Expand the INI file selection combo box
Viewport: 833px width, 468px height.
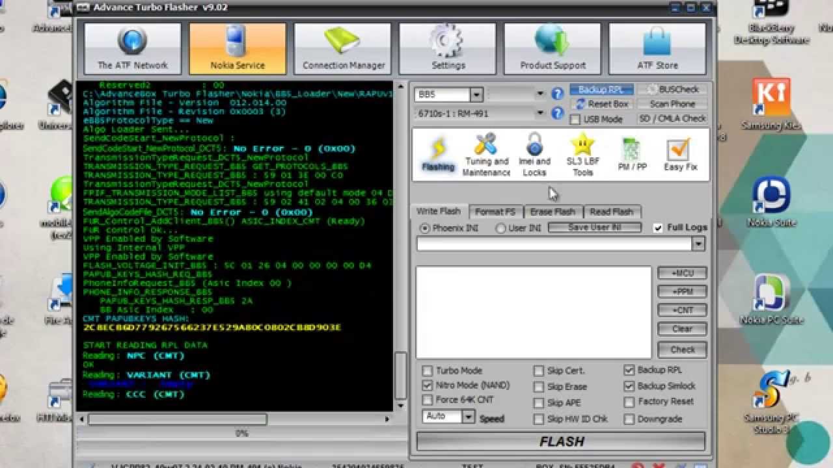(698, 244)
